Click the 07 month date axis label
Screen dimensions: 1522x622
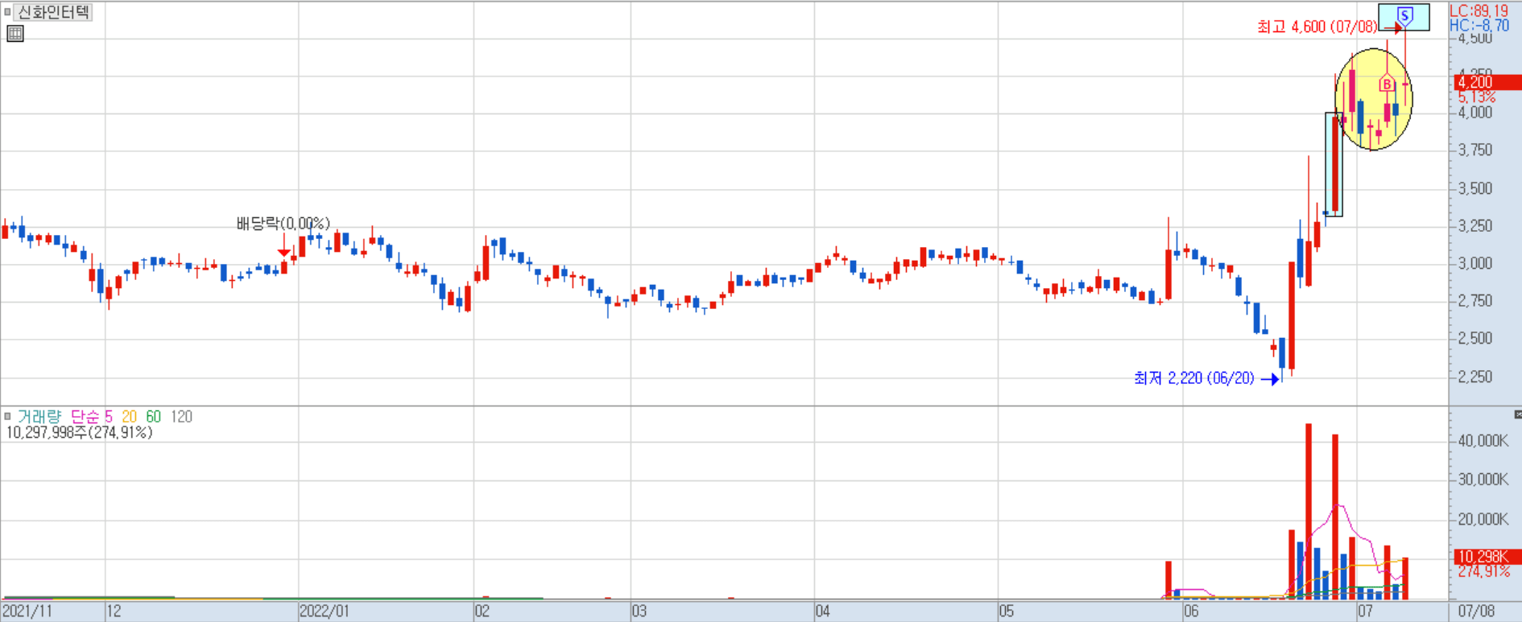(1365, 612)
